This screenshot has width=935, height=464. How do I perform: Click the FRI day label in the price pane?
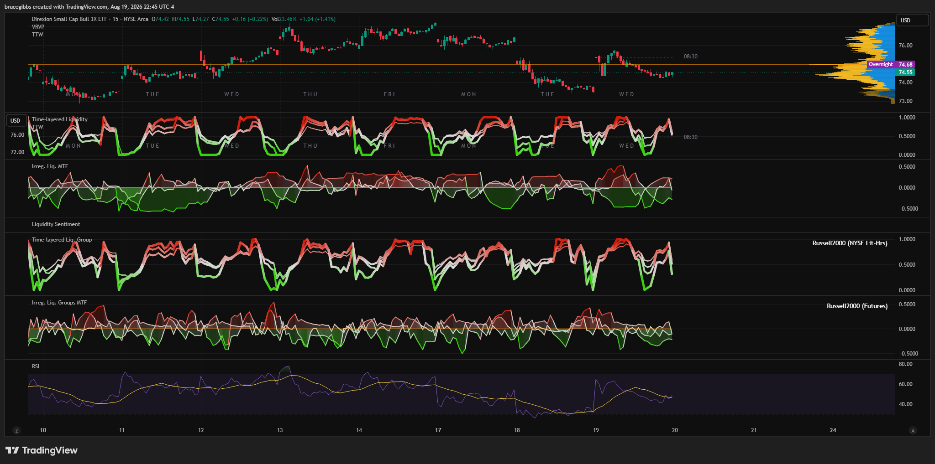click(389, 94)
